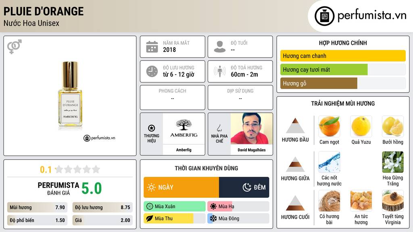Click the Độ lưu hương 8.75 score bar
The height and width of the screenshot is (232, 413).
click(102, 207)
